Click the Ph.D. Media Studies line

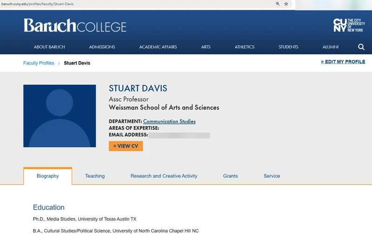pyautogui.click(x=85, y=219)
